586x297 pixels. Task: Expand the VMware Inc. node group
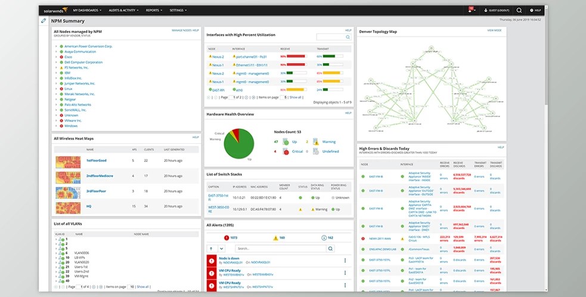[56, 120]
